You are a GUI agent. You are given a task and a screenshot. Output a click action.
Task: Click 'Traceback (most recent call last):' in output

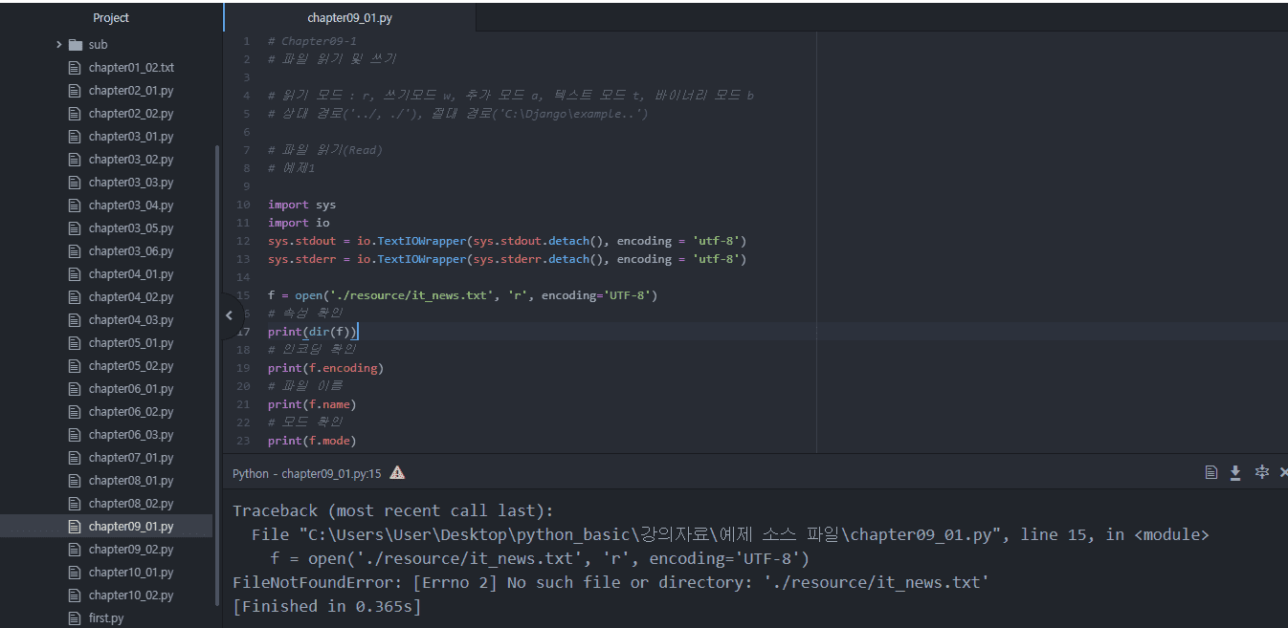click(x=393, y=511)
